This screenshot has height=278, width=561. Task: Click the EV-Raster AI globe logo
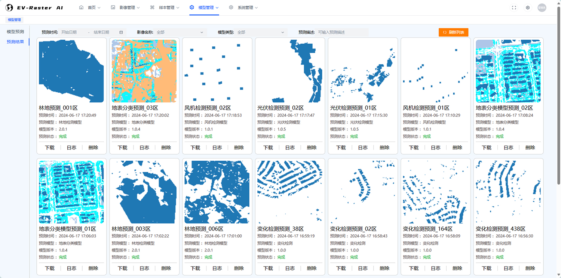tap(9, 7)
